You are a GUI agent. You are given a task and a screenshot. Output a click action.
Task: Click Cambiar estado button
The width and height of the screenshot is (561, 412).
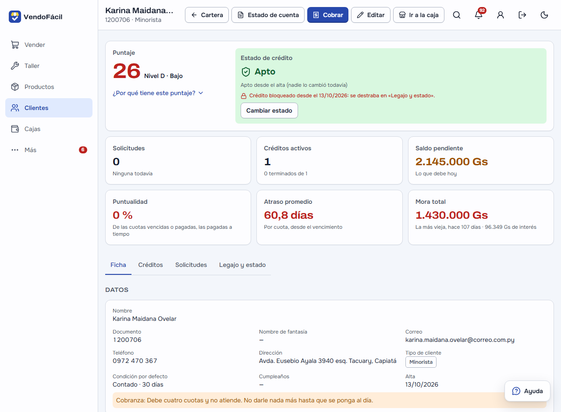pyautogui.click(x=269, y=110)
